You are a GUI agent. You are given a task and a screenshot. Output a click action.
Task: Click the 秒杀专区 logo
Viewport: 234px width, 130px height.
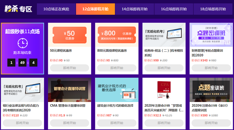[x=18, y=9]
